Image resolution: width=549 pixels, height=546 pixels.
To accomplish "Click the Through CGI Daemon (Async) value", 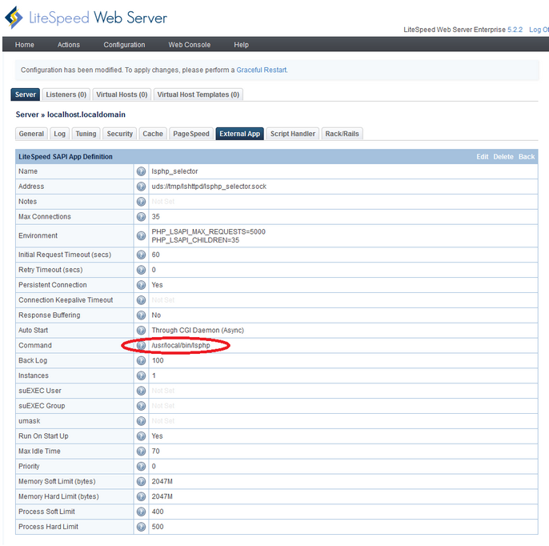I will click(198, 331).
